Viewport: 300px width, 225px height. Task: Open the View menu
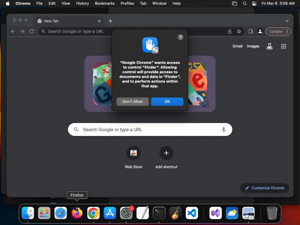[x=66, y=4]
